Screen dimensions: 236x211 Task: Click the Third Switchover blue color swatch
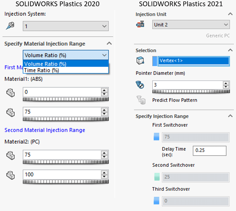click(156, 201)
